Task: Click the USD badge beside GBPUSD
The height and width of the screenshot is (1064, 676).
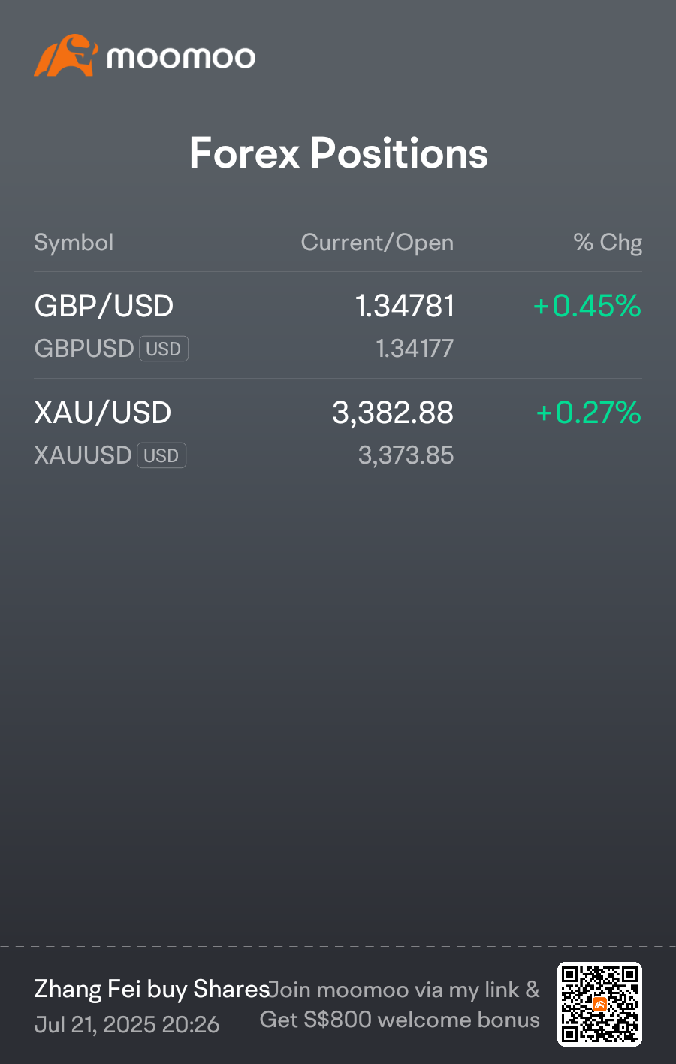Action: (164, 349)
